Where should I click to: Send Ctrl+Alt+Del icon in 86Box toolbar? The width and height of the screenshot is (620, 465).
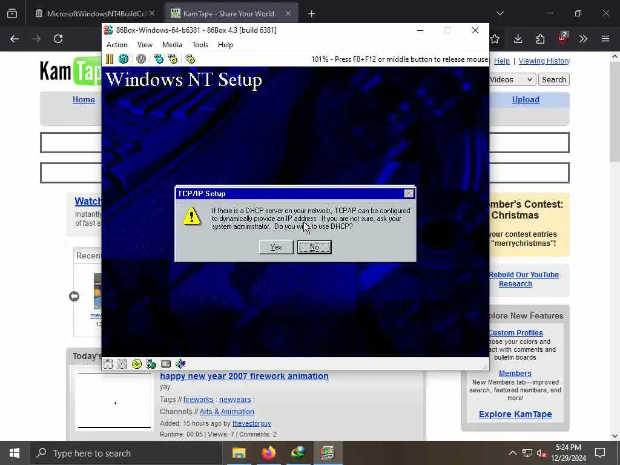(x=159, y=59)
